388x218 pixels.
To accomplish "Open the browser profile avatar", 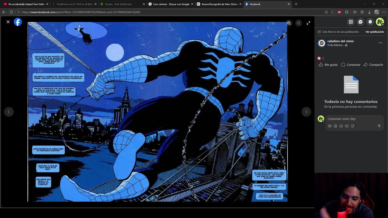I will click(376, 12).
